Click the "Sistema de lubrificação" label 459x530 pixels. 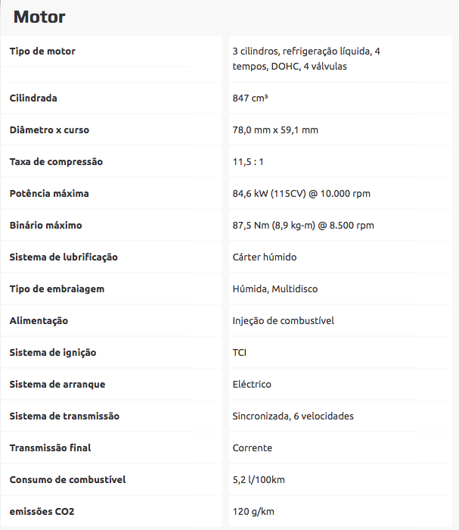[x=64, y=257]
